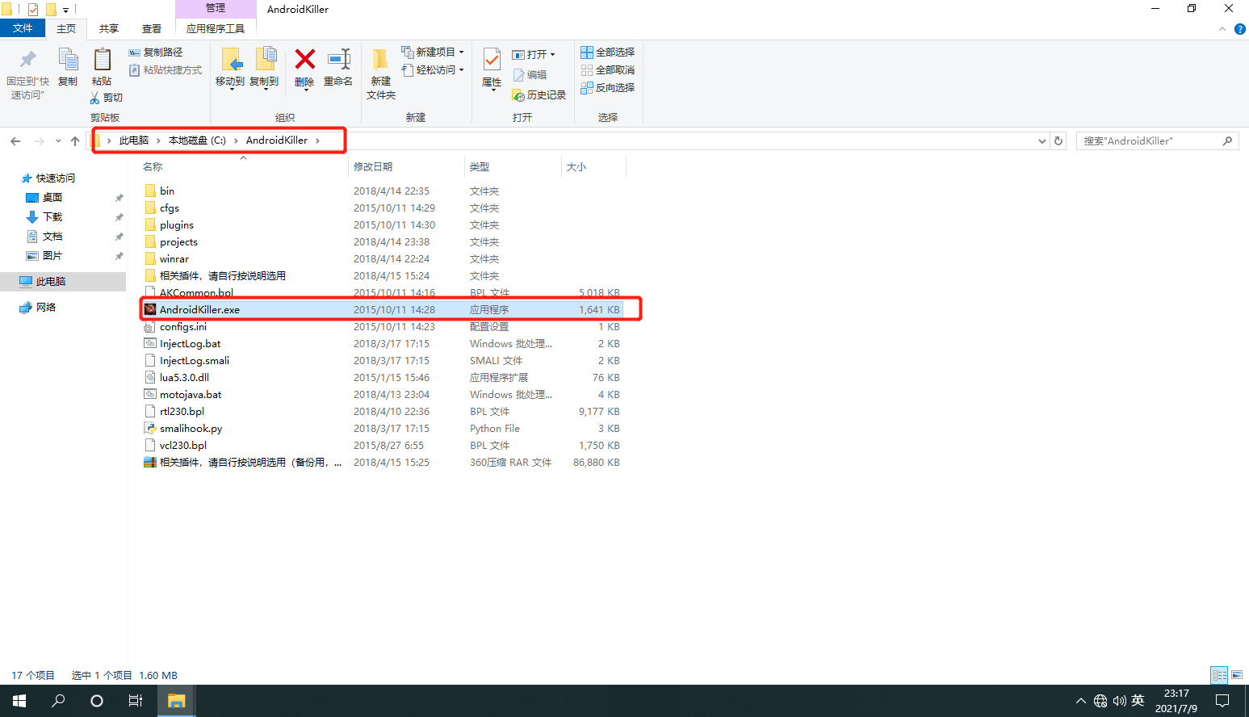Select Downloads (下载) in Quick Access sidebar
1249x717 pixels.
click(52, 216)
